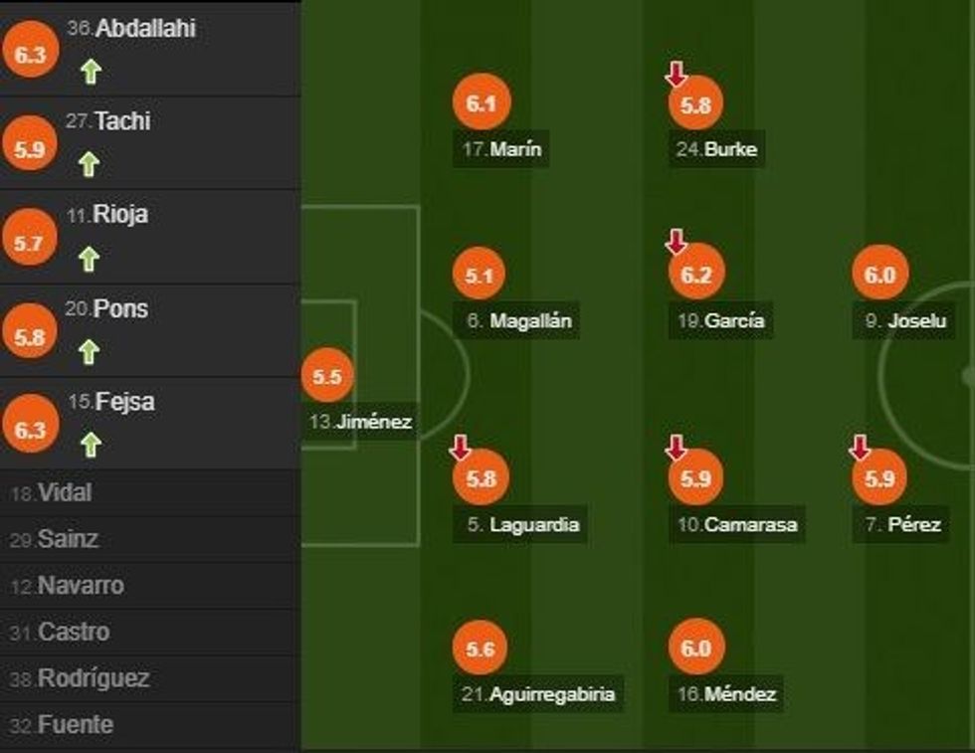Click the red sub-off arrow above Burke
The image size is (975, 753).
(677, 73)
